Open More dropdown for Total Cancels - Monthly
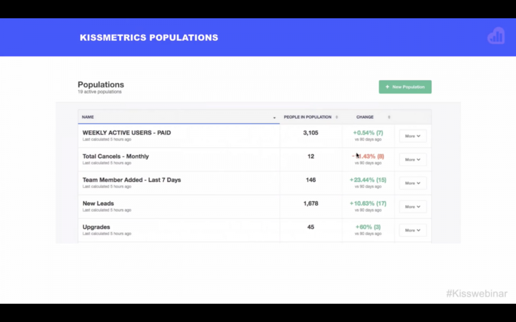Screen dimensions: 516x322 click(413, 160)
